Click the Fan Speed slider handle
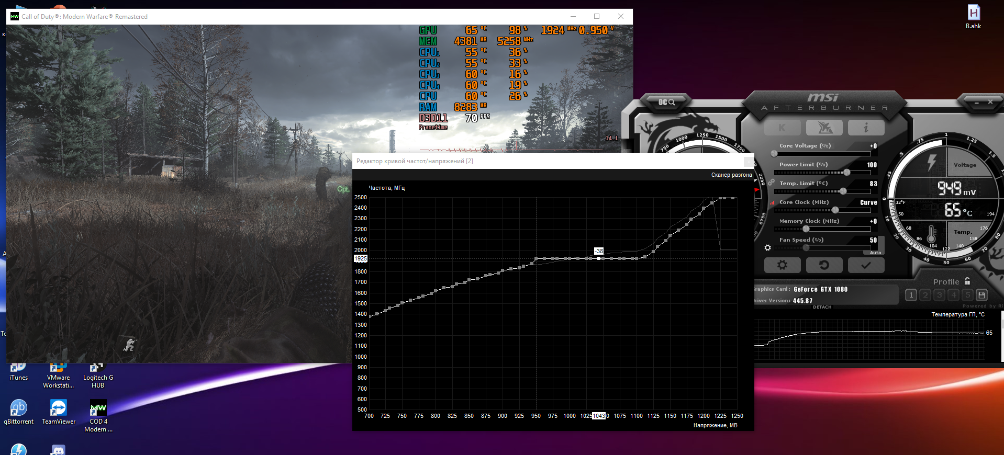The image size is (1004, 455). [x=806, y=248]
